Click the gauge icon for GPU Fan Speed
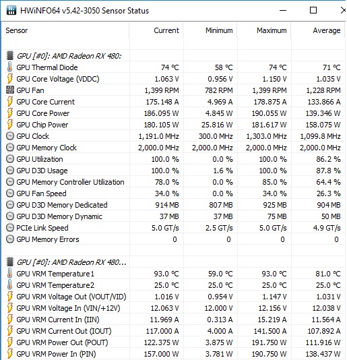This screenshot has height=360, width=347. pos(10,193)
